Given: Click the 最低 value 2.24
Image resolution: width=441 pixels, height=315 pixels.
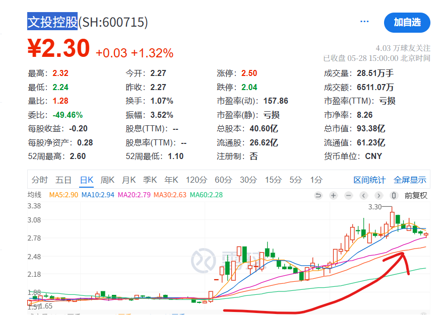Looking at the screenshot, I should (60, 88).
